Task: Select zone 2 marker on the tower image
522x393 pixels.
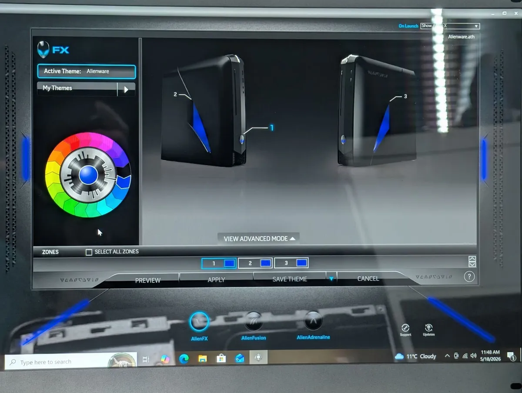Action: click(x=175, y=94)
